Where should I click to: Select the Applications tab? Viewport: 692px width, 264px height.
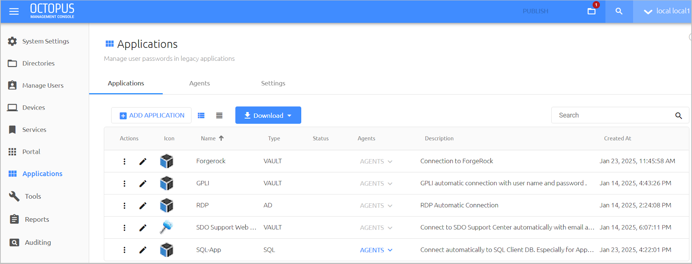[x=126, y=83]
